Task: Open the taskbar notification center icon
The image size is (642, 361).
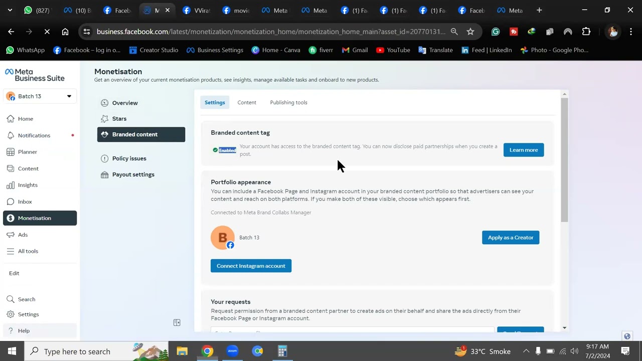Action: [625, 351]
